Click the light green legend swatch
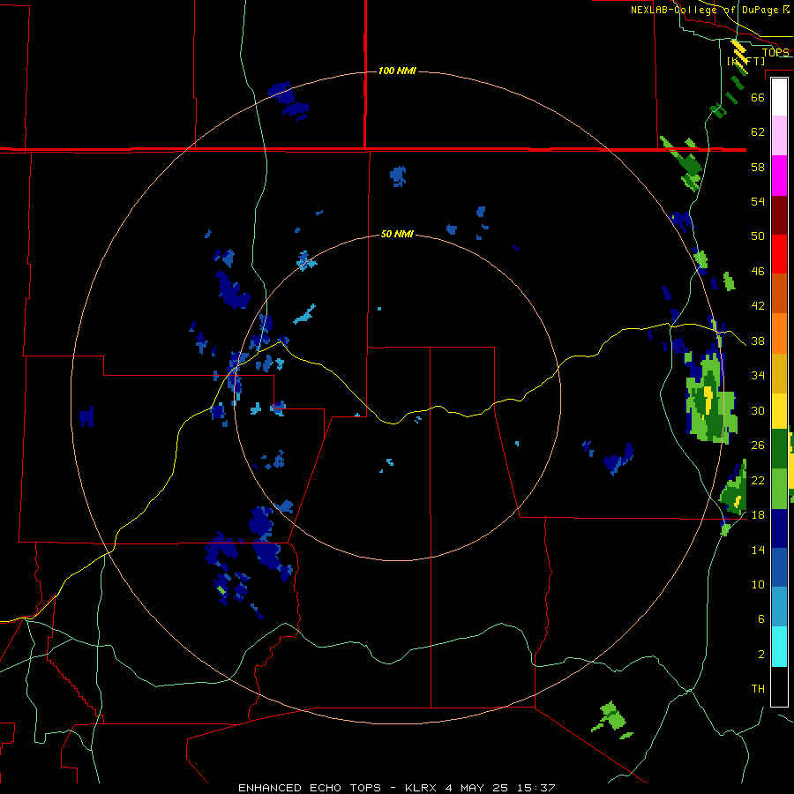This screenshot has height=794, width=794. tap(779, 489)
